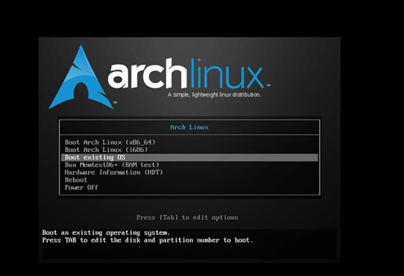The width and height of the screenshot is (404, 276).
Task: Choose the highlighted Boot existing OS entry
Action: click(190, 158)
